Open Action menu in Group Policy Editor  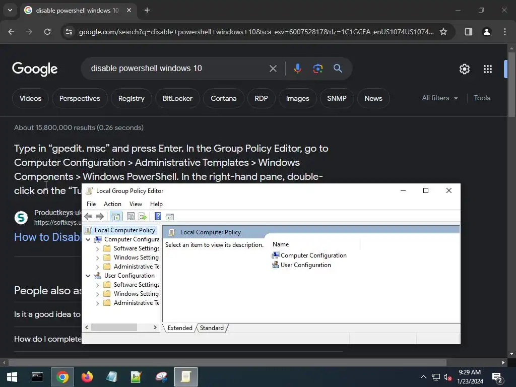tap(112, 204)
